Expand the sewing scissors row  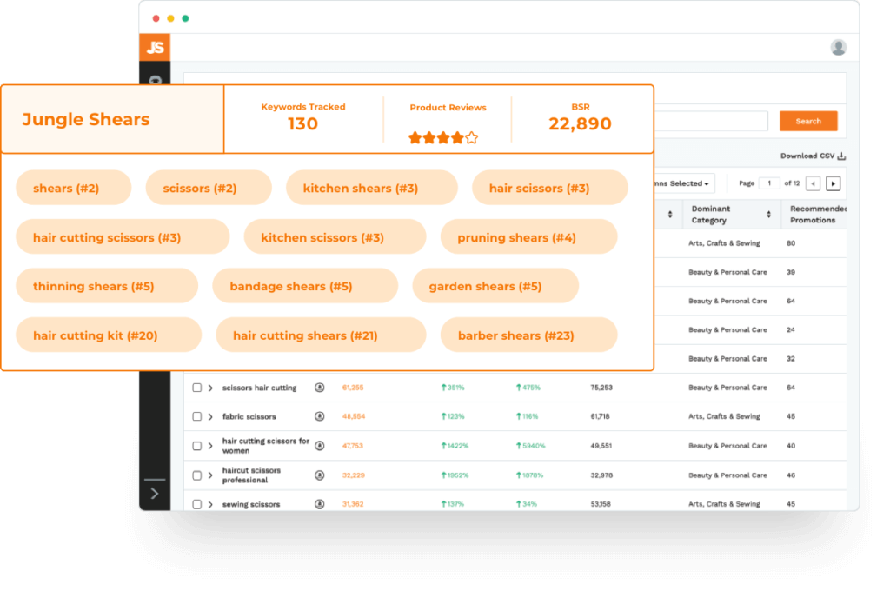210,504
